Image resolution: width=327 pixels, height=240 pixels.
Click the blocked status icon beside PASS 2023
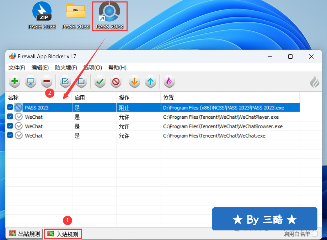18,107
